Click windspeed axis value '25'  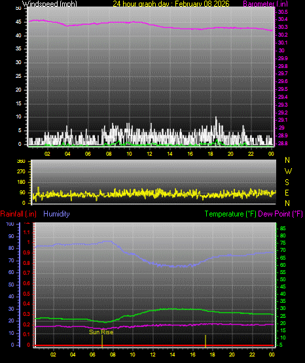(18, 76)
